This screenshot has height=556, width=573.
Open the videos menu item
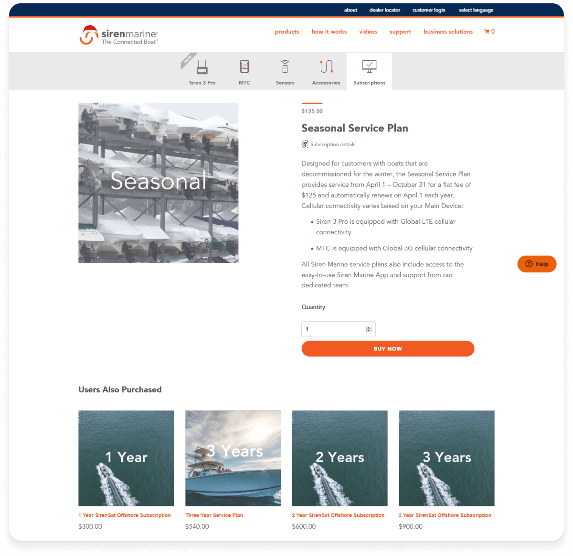(368, 32)
